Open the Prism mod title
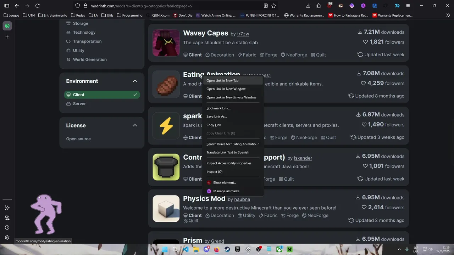The image size is (454, 255). [x=193, y=240]
